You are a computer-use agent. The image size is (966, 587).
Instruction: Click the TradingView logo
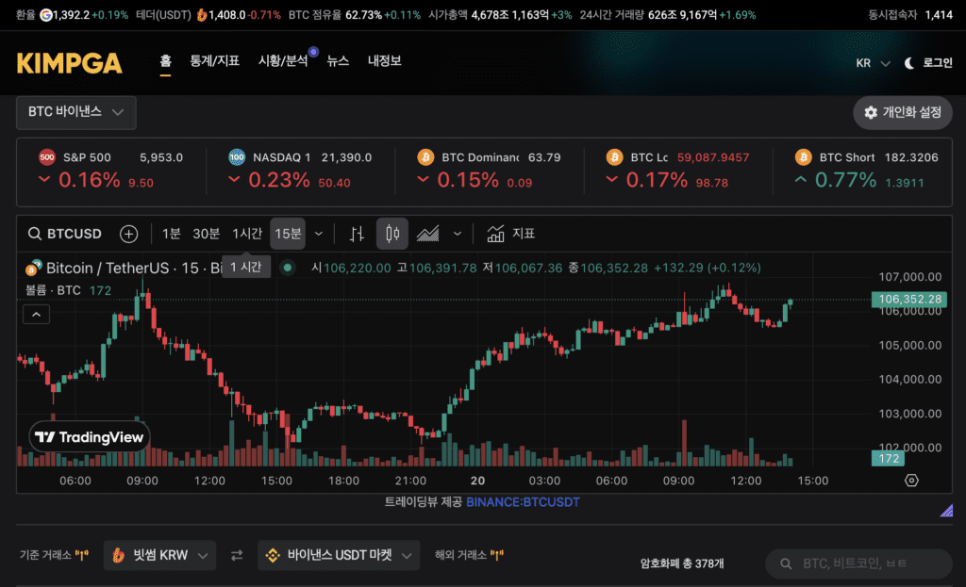coord(90,437)
